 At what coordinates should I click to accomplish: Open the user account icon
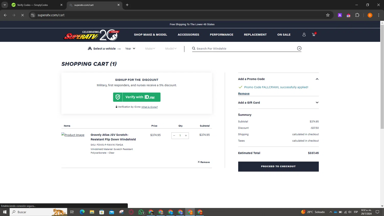point(304,35)
